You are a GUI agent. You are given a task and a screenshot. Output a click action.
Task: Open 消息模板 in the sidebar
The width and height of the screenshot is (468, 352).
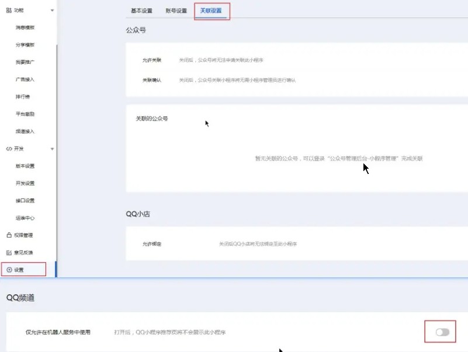click(x=25, y=27)
